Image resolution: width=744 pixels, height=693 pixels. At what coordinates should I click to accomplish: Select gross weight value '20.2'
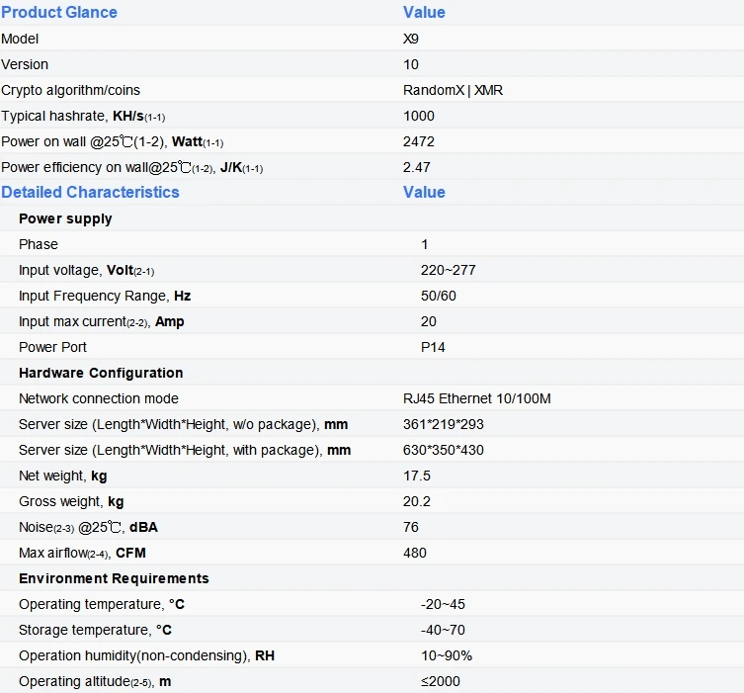417,501
